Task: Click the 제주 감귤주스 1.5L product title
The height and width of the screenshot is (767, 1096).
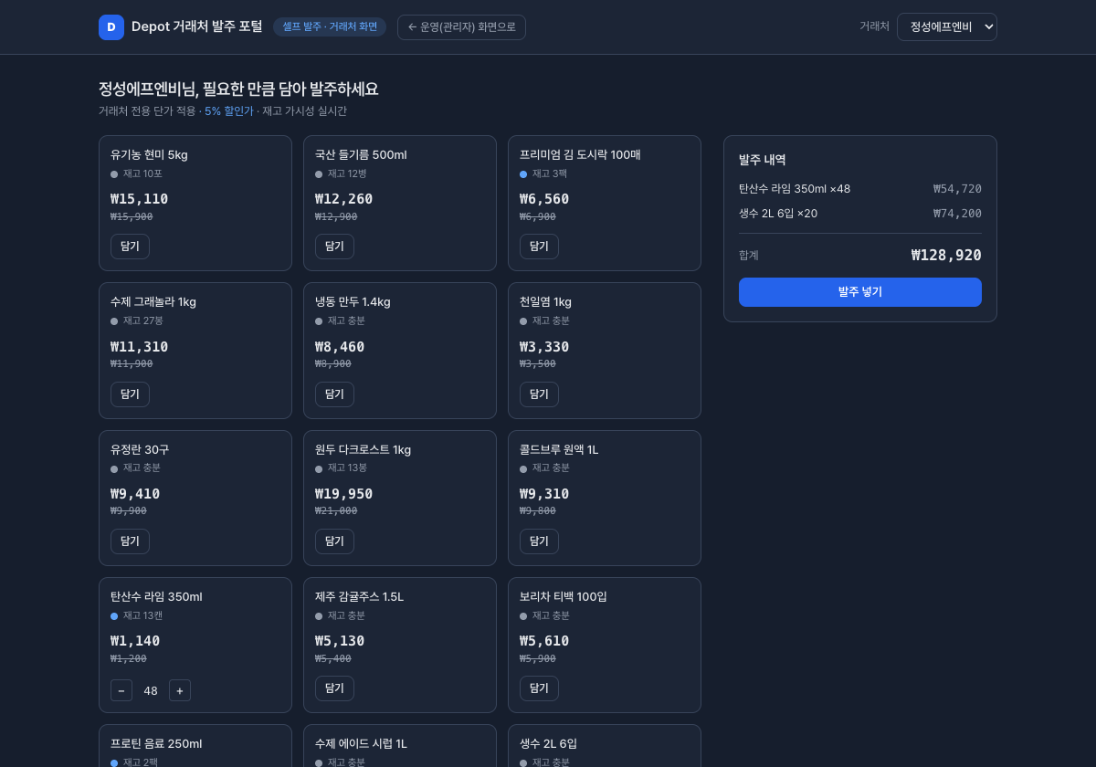Action: pyautogui.click(x=359, y=597)
